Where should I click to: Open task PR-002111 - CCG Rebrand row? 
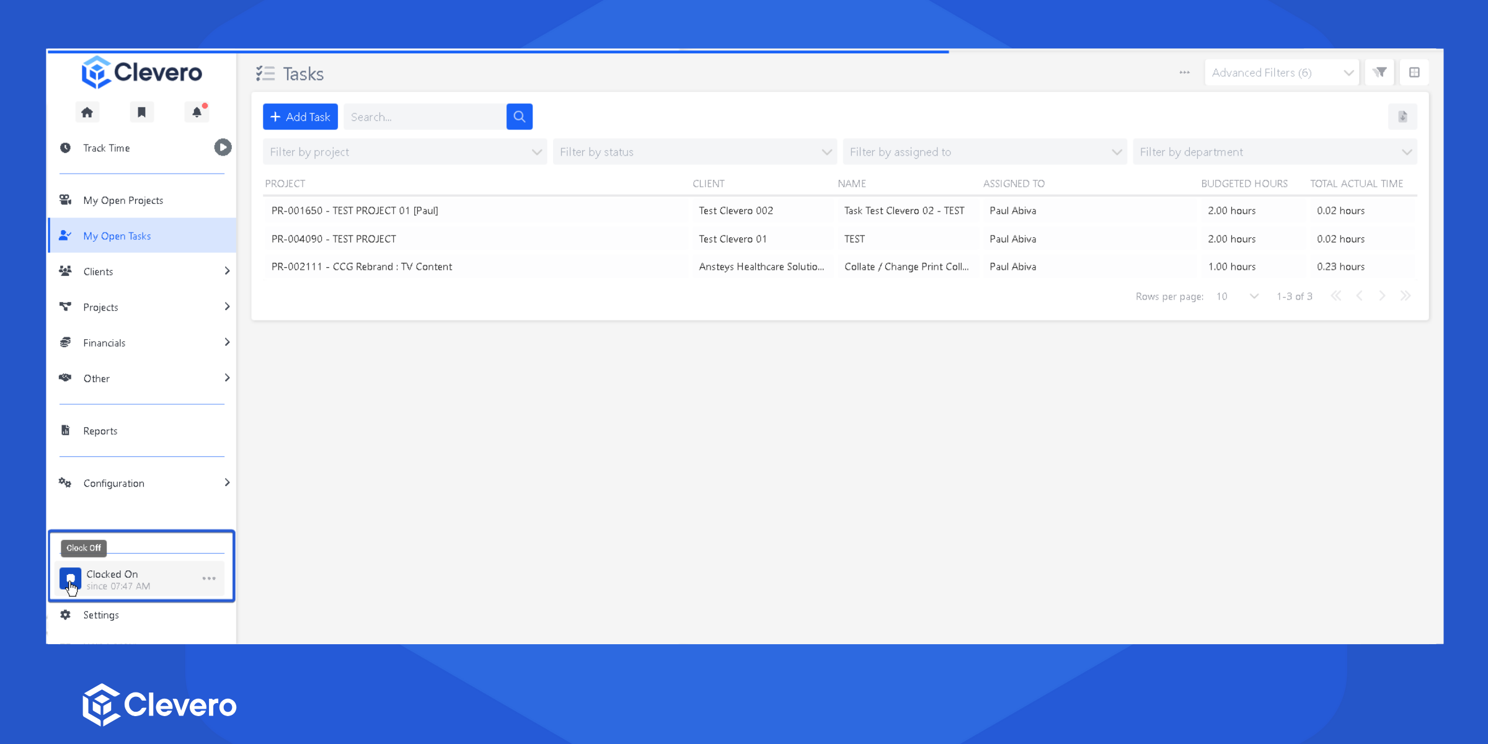[361, 267]
